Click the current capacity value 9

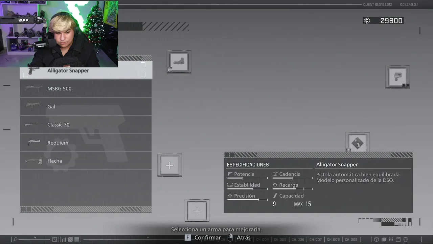pyautogui.click(x=274, y=204)
